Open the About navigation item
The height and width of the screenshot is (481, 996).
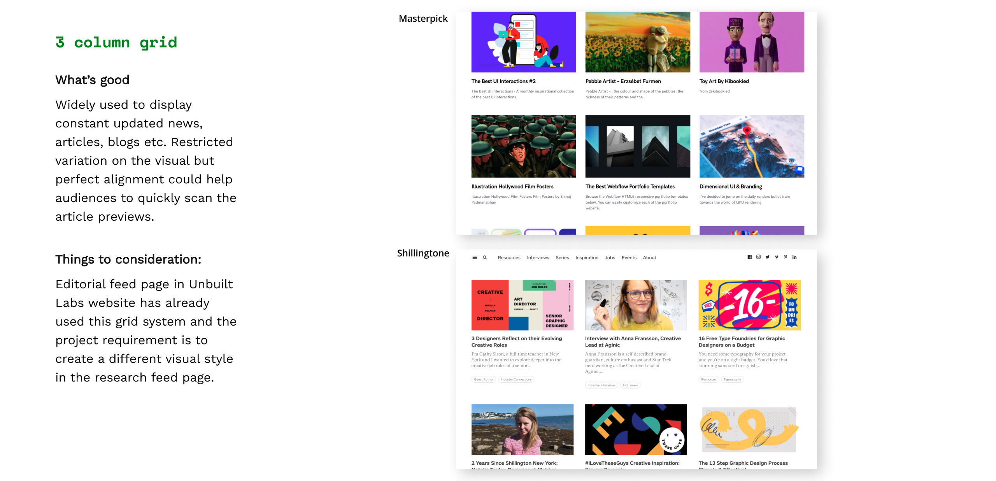pyautogui.click(x=649, y=258)
